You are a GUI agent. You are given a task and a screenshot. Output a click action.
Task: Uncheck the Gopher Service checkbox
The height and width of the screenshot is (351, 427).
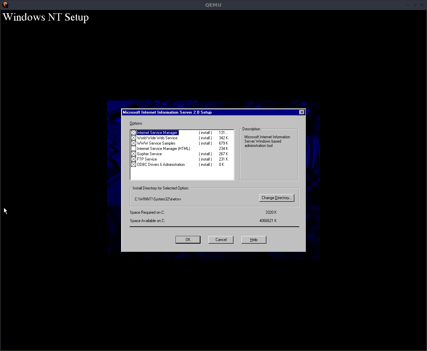tap(133, 154)
